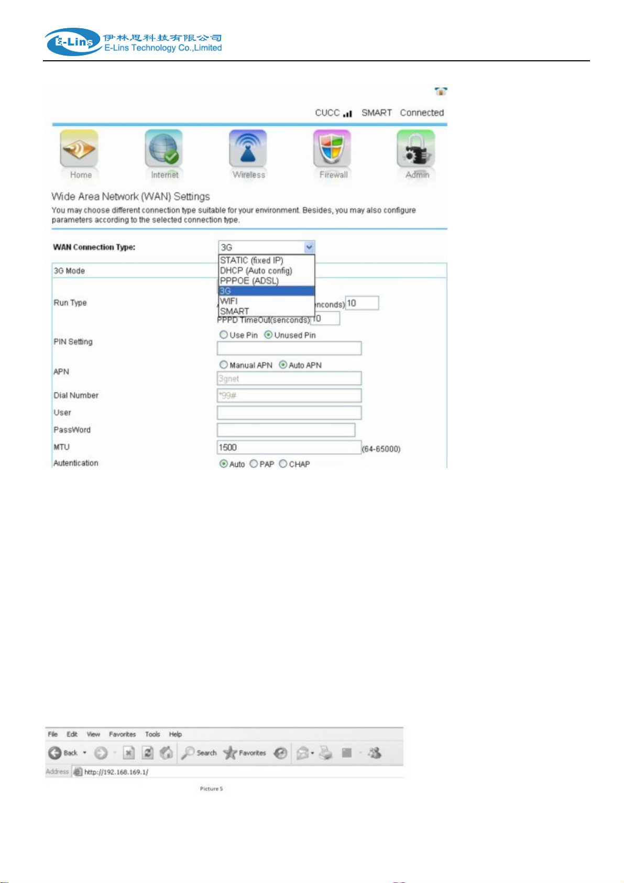The image size is (624, 883).
Task: Select the Manual APN radio button
Action: [224, 365]
